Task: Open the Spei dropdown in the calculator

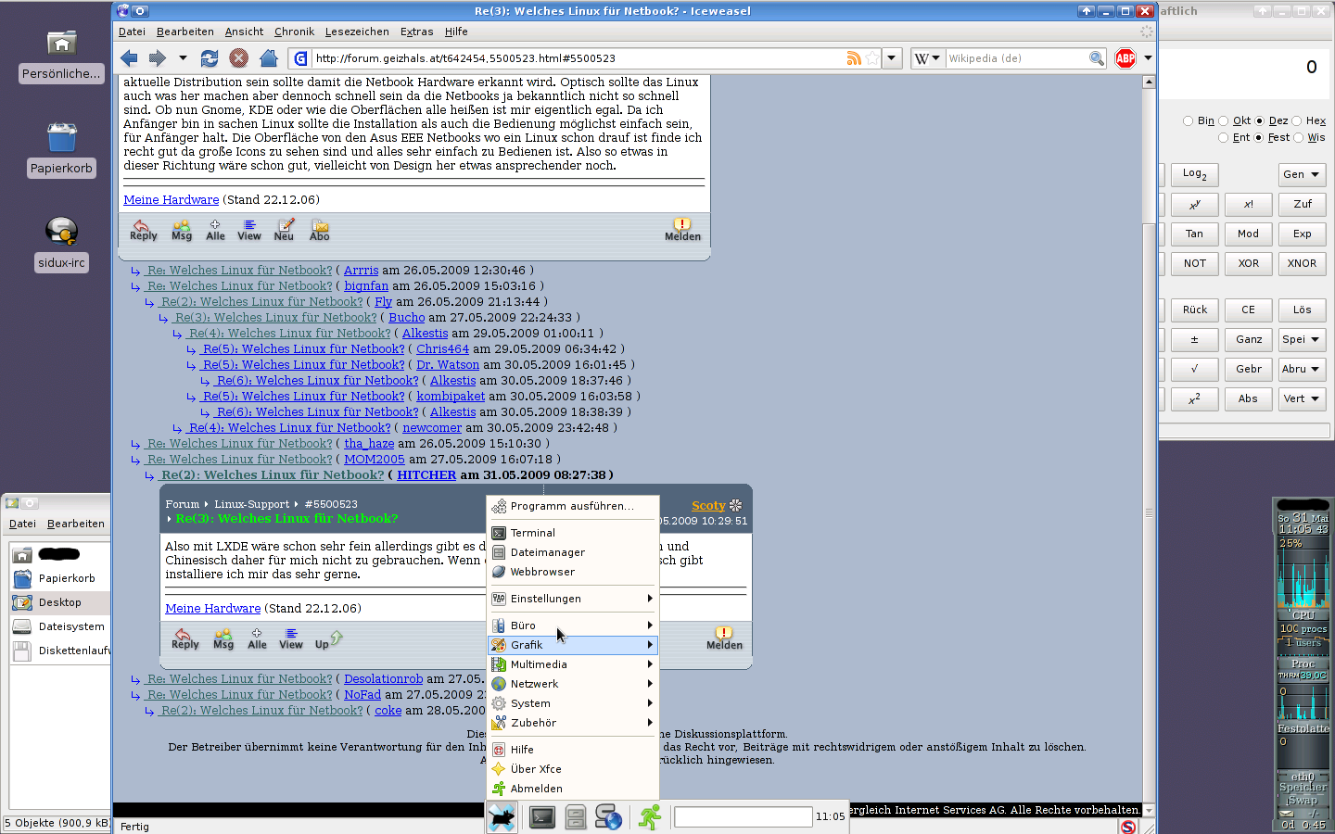Action: pyautogui.click(x=1302, y=339)
